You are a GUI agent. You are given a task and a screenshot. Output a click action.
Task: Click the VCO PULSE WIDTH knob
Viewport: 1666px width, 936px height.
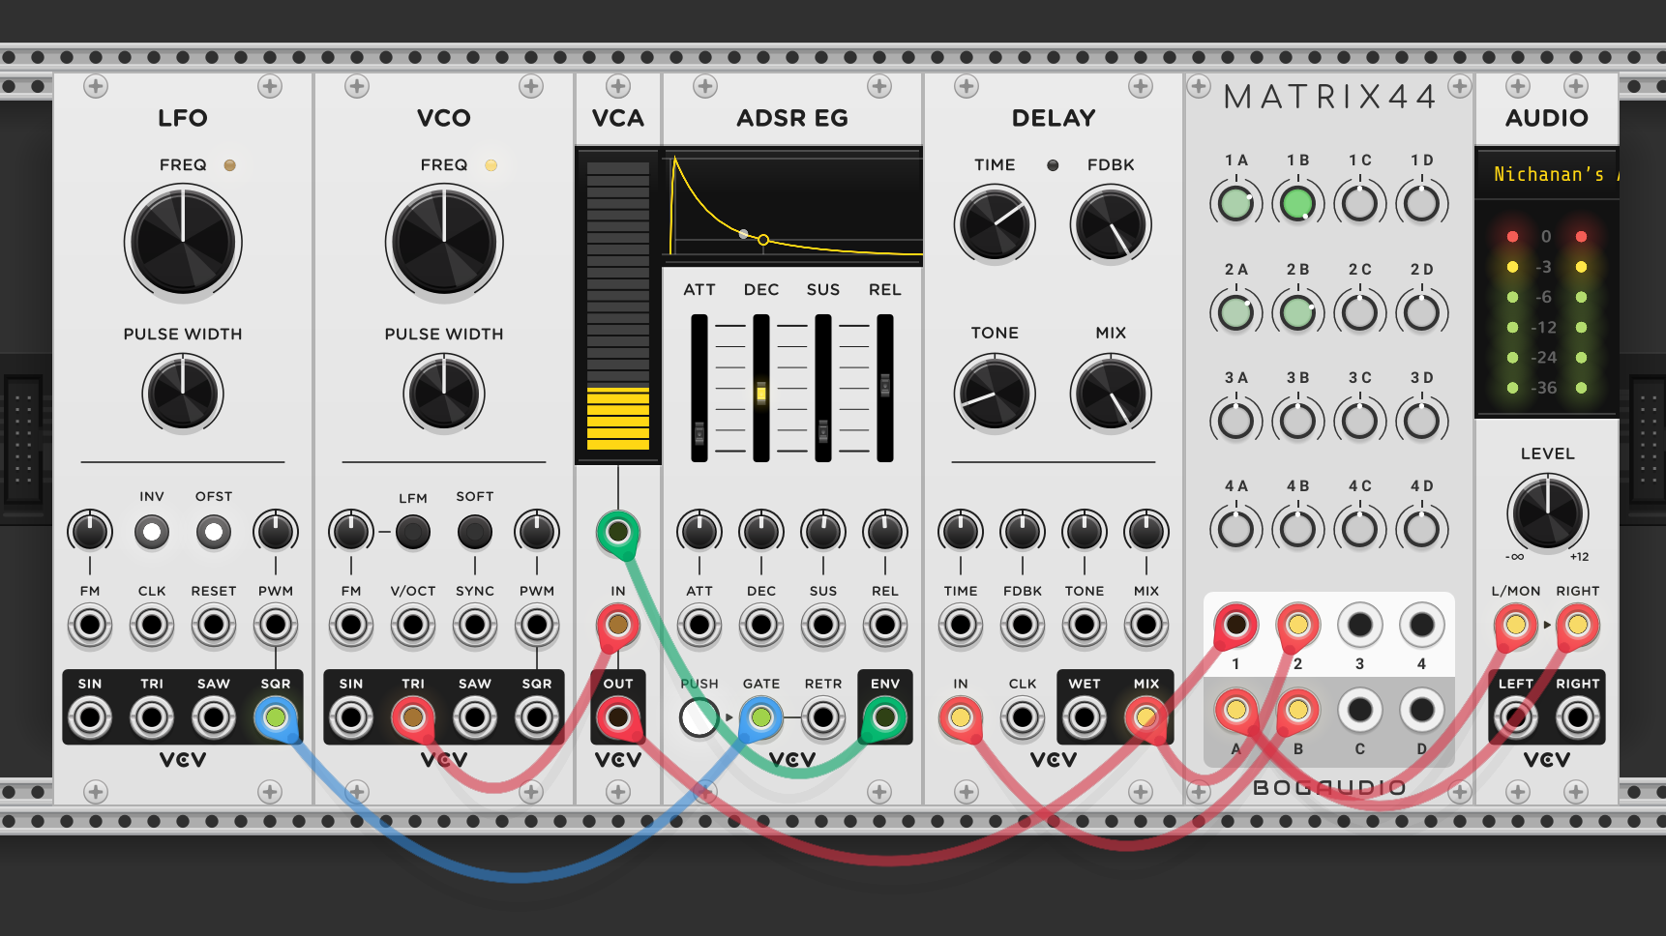(x=444, y=394)
